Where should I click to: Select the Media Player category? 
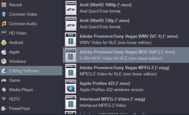tap(31, 90)
